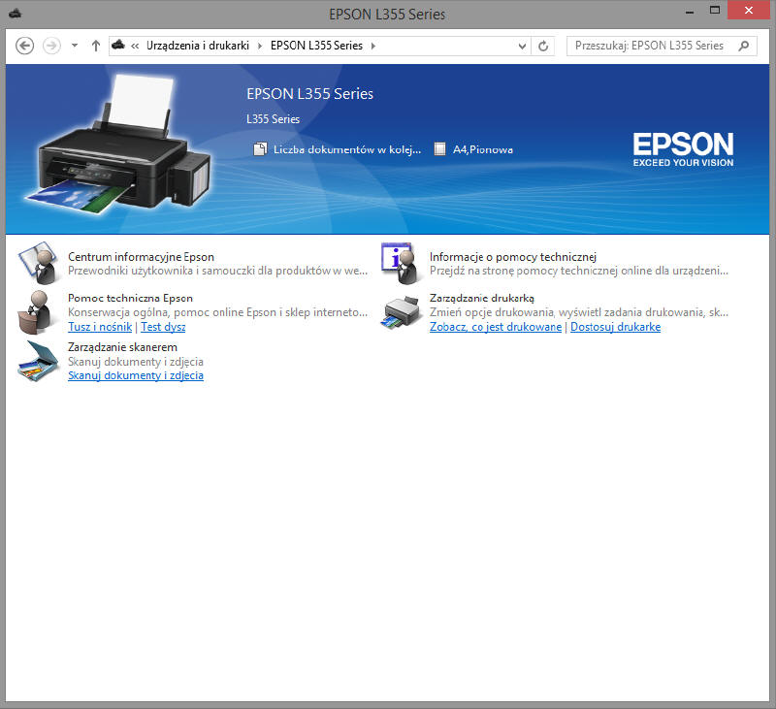Click the Zarządzanie drukarką printer icon

[x=401, y=312]
